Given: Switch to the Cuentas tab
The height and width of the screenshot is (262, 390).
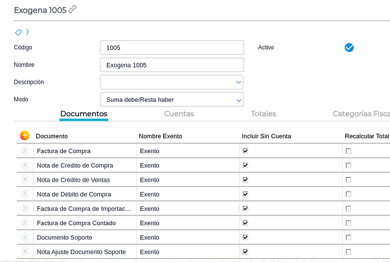Looking at the screenshot, I should point(179,113).
